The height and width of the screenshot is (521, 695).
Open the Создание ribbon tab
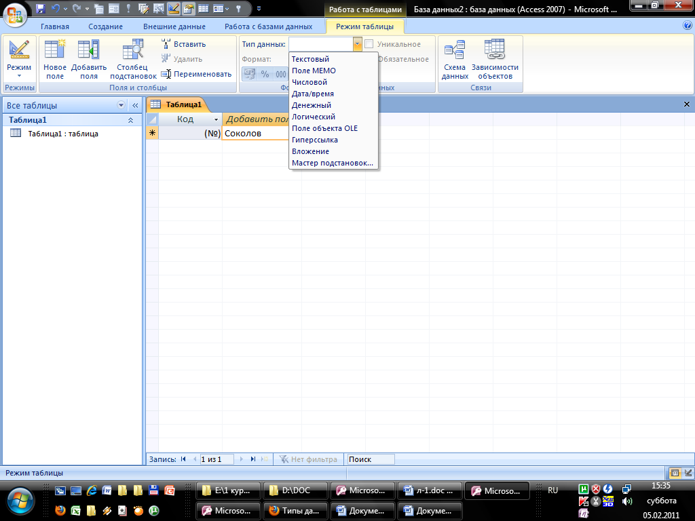pyautogui.click(x=105, y=26)
